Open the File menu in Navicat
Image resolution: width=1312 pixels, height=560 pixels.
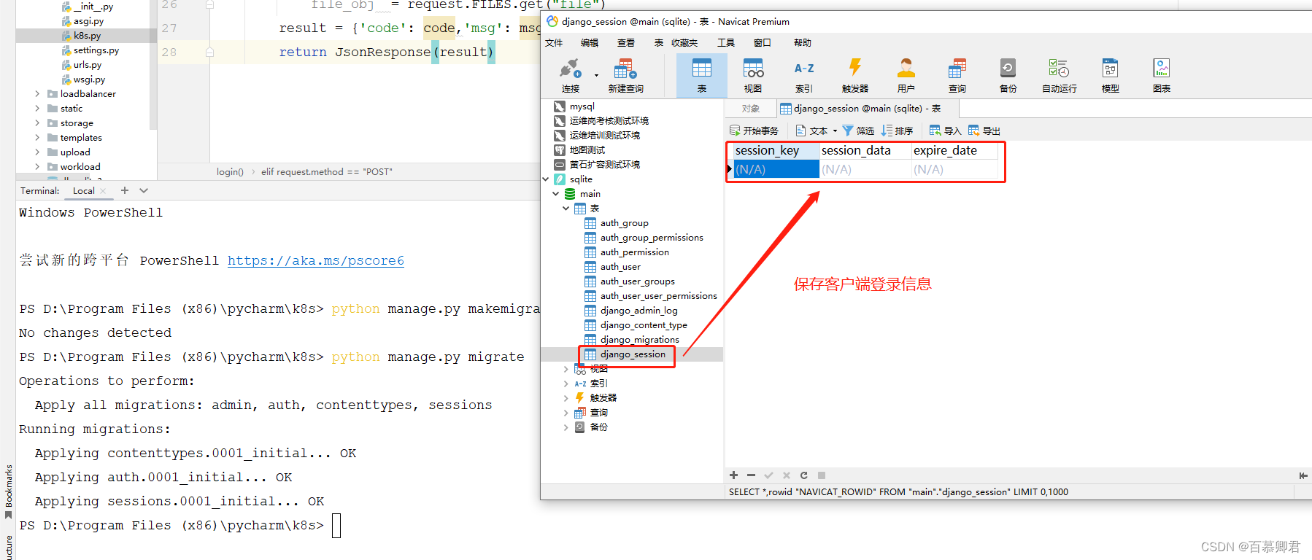click(554, 43)
